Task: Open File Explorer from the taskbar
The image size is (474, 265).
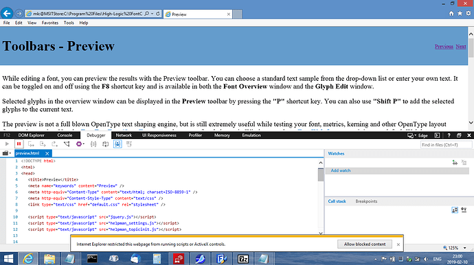Action: [x=49, y=259]
